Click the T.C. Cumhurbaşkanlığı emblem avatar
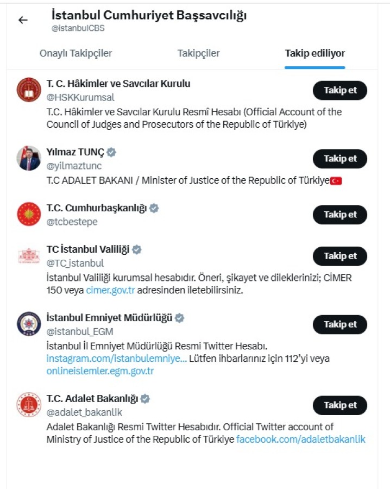The height and width of the screenshot is (489, 390). (29, 214)
